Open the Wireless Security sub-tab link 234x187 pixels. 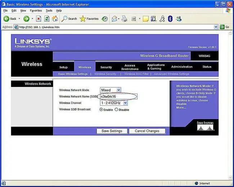pyautogui.click(x=105, y=74)
